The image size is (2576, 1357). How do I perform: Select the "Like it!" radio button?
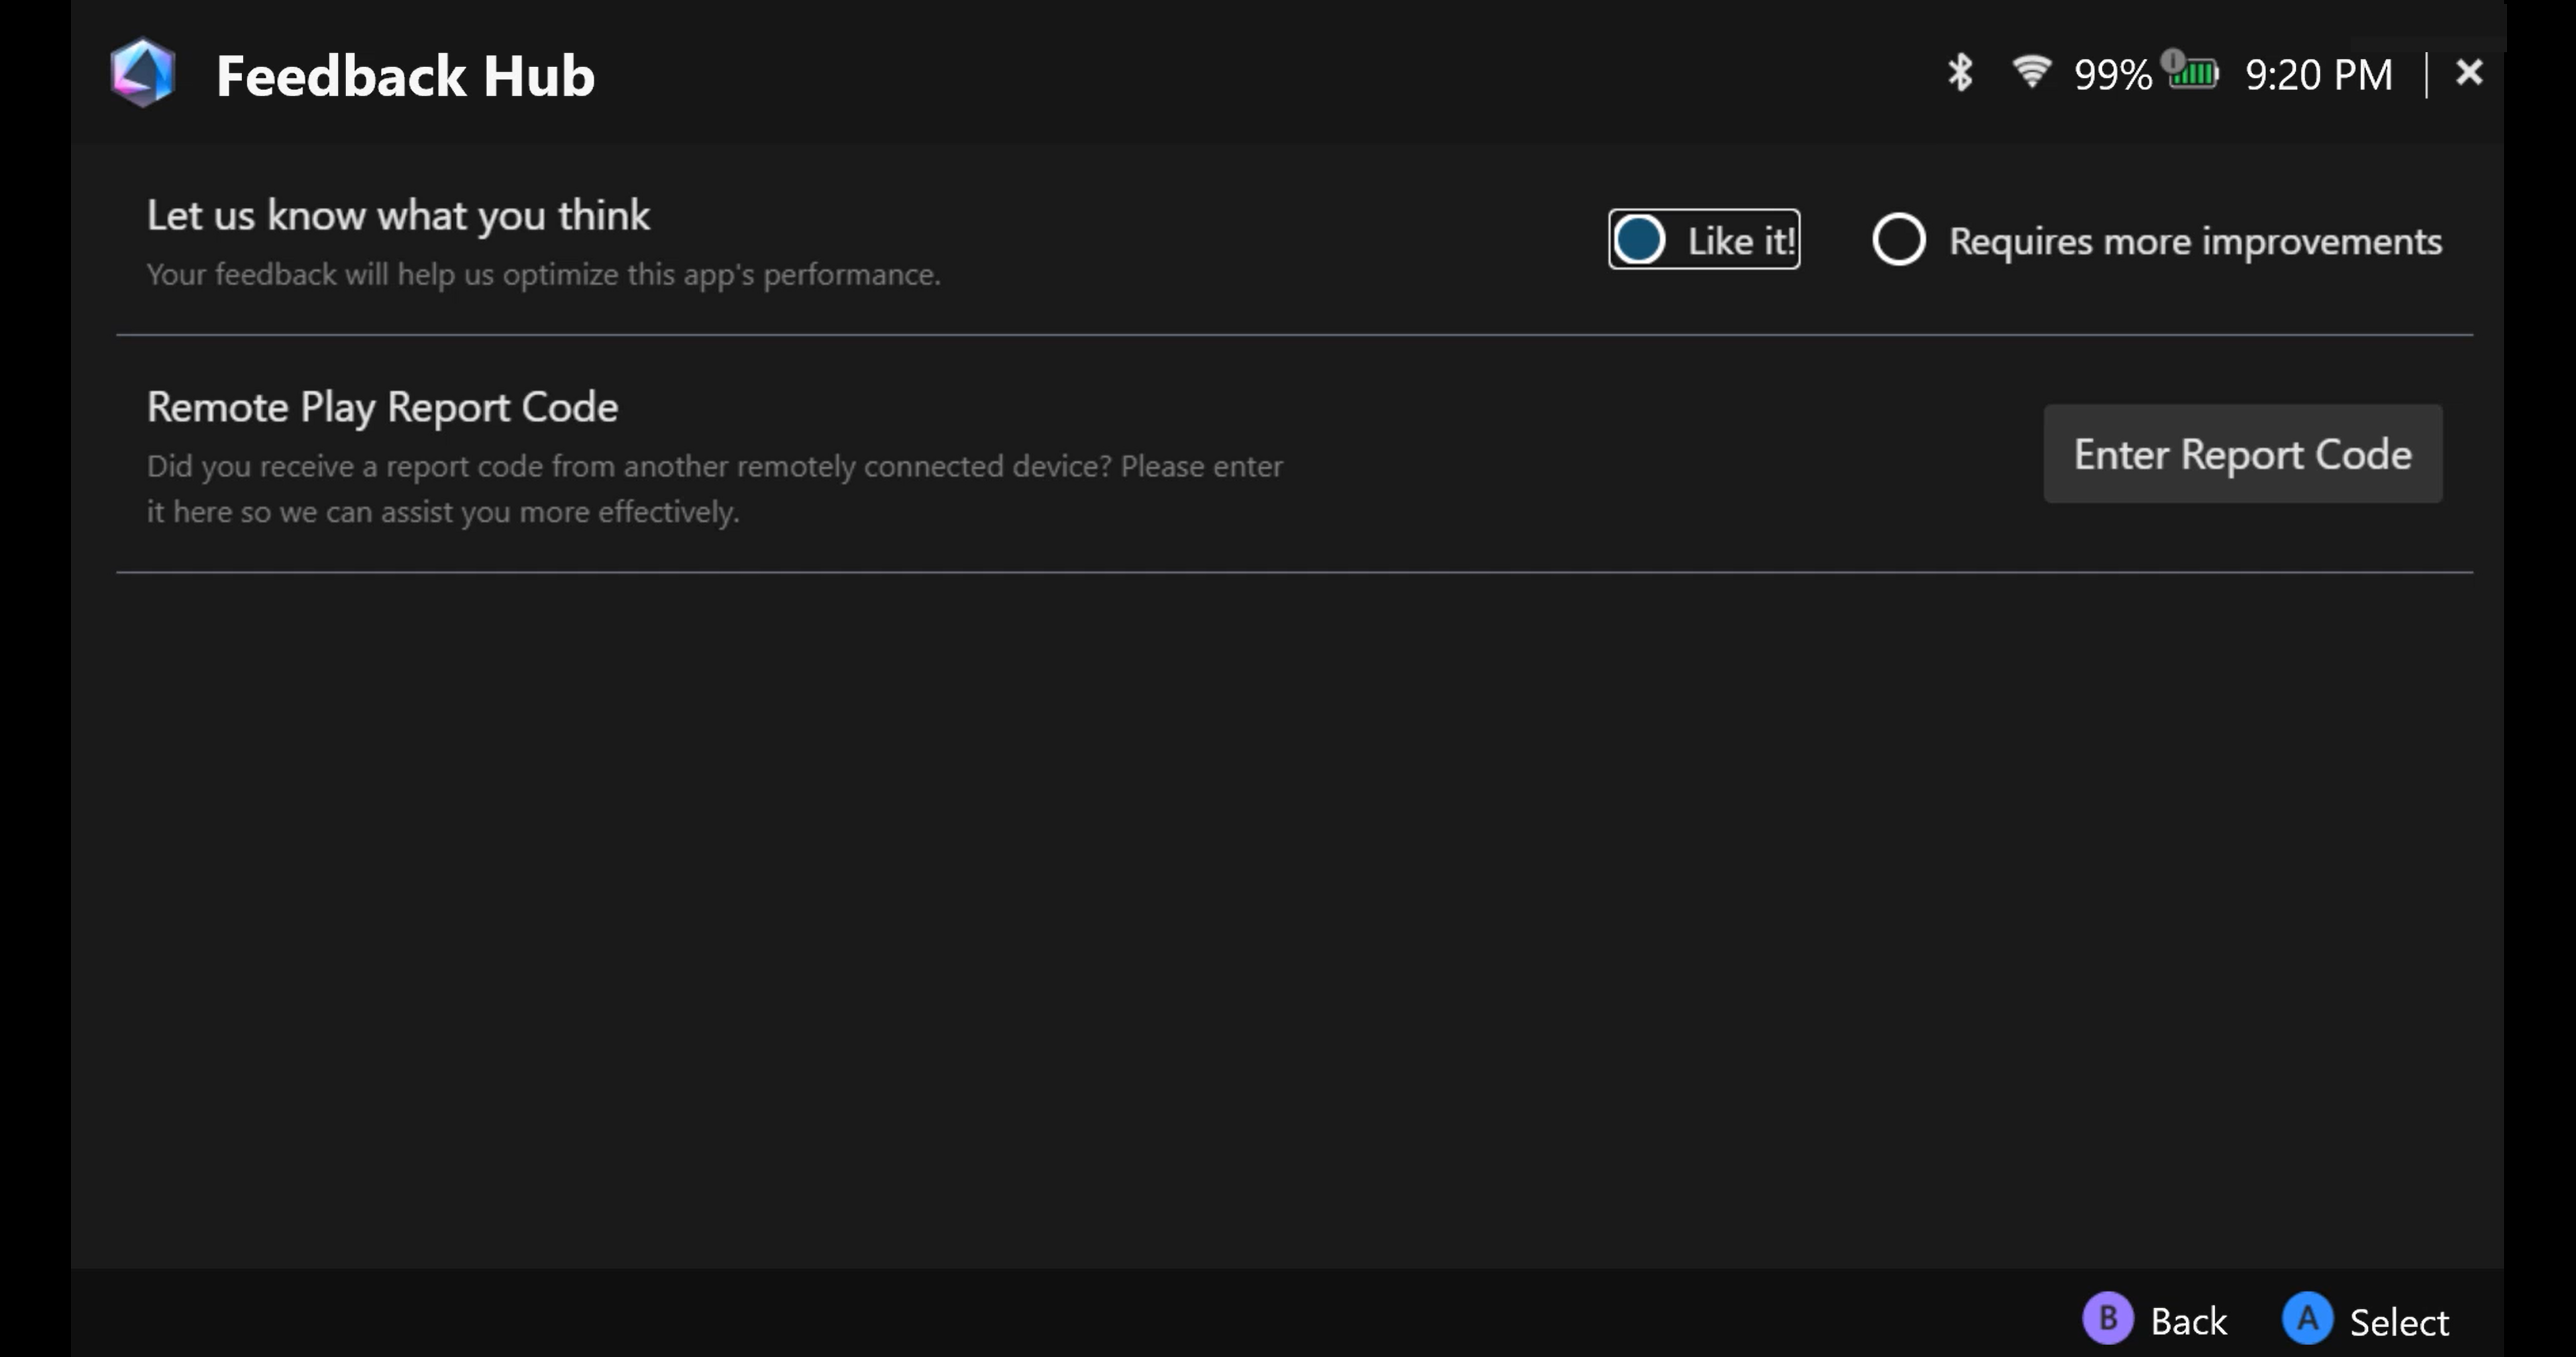(1639, 240)
